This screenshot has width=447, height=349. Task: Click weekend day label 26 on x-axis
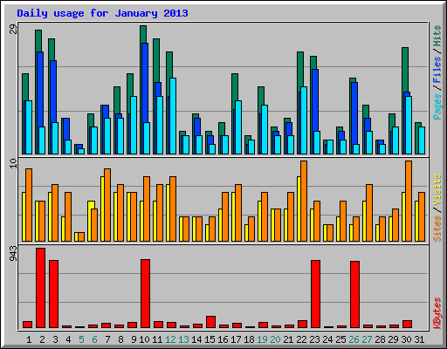354,339
